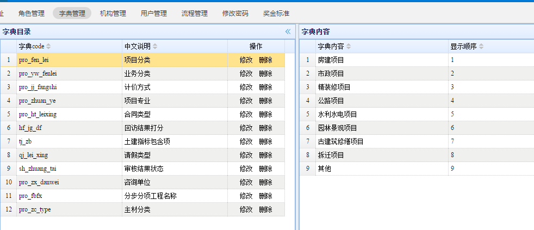Open 流程管理 tab
This screenshot has height=230, width=534.
tap(194, 14)
